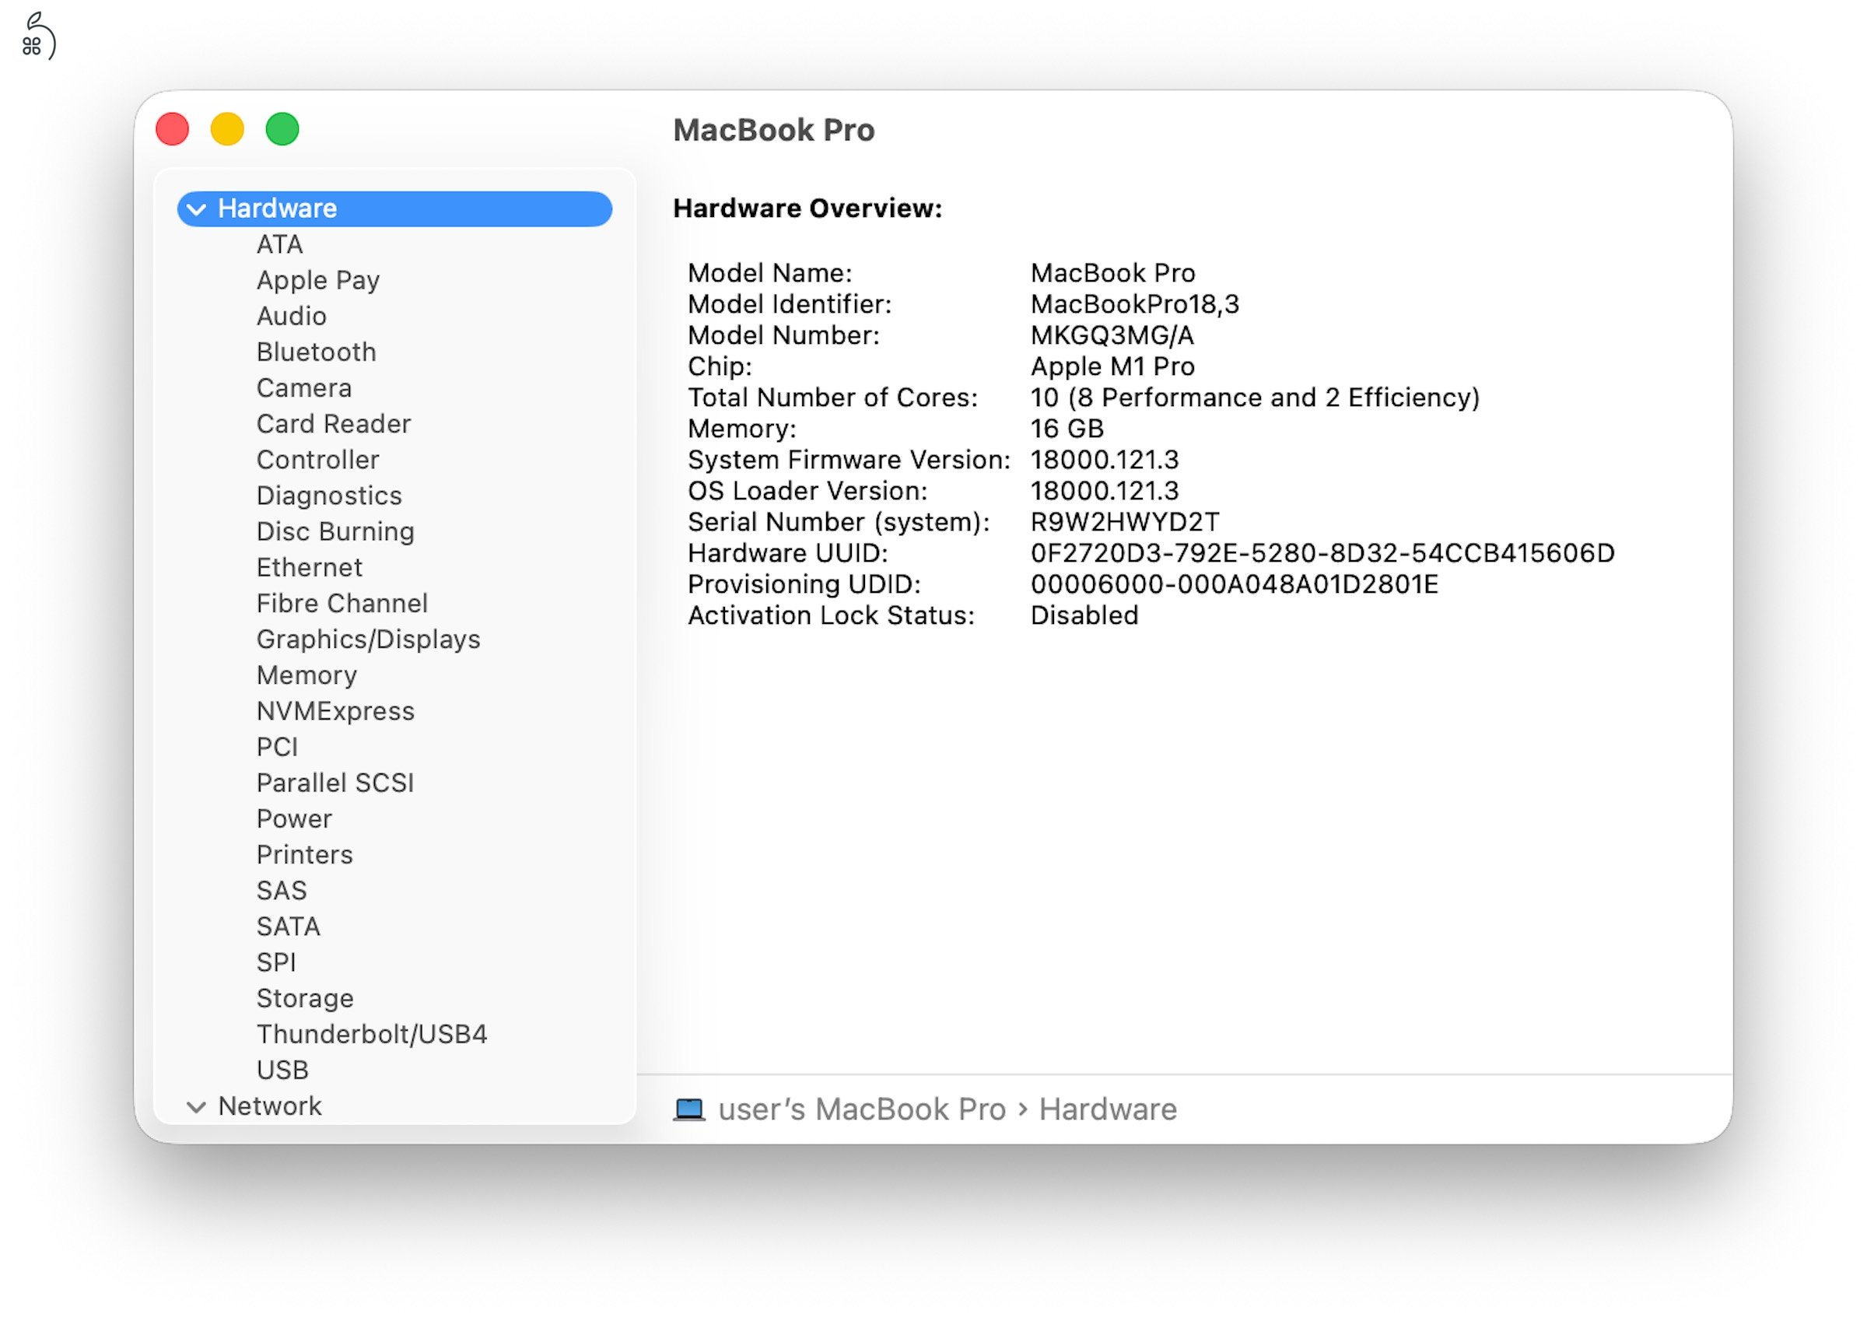Select the Network category row
Viewport: 1867px width, 1321px height.
pyautogui.click(x=394, y=1106)
